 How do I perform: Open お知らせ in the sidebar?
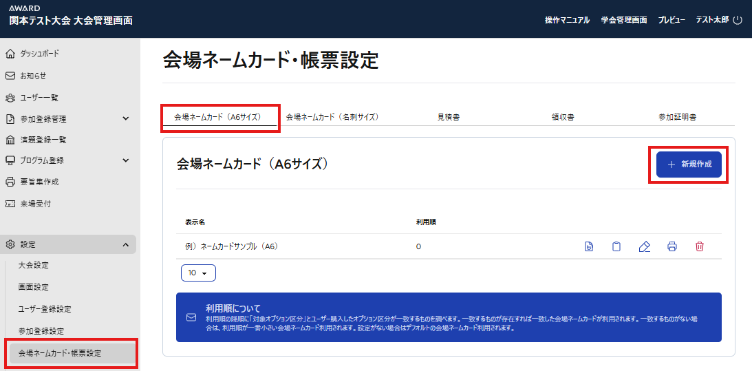pyautogui.click(x=33, y=76)
